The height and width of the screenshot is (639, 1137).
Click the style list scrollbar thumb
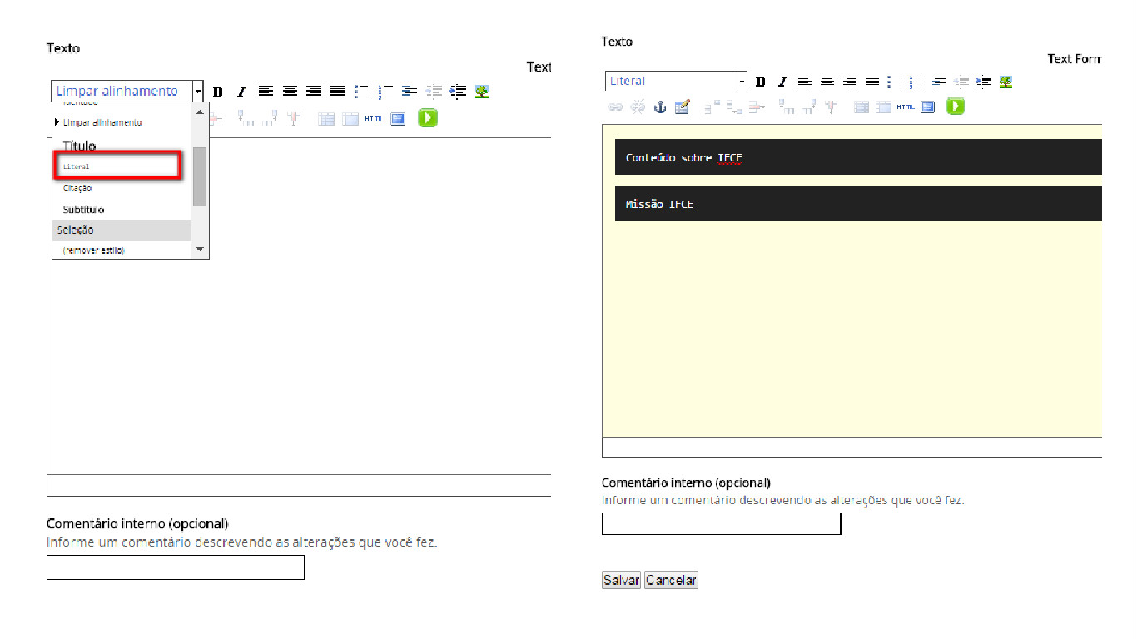pyautogui.click(x=200, y=176)
